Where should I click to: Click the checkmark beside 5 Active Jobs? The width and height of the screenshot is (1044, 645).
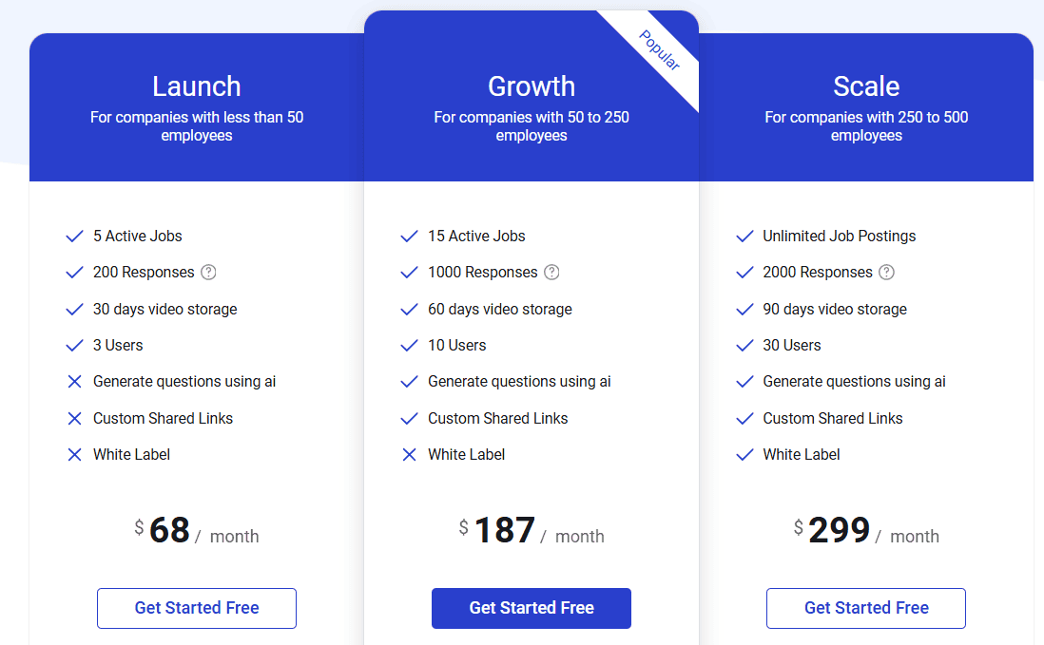coord(74,236)
